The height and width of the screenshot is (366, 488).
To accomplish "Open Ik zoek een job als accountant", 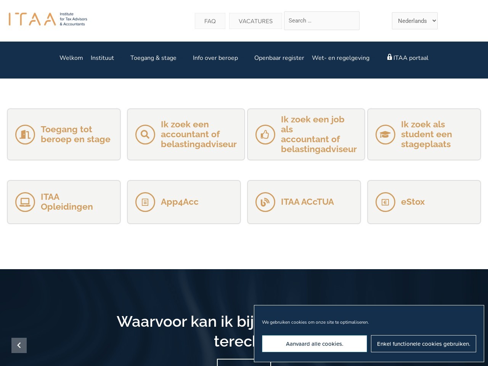I will 319,134.
